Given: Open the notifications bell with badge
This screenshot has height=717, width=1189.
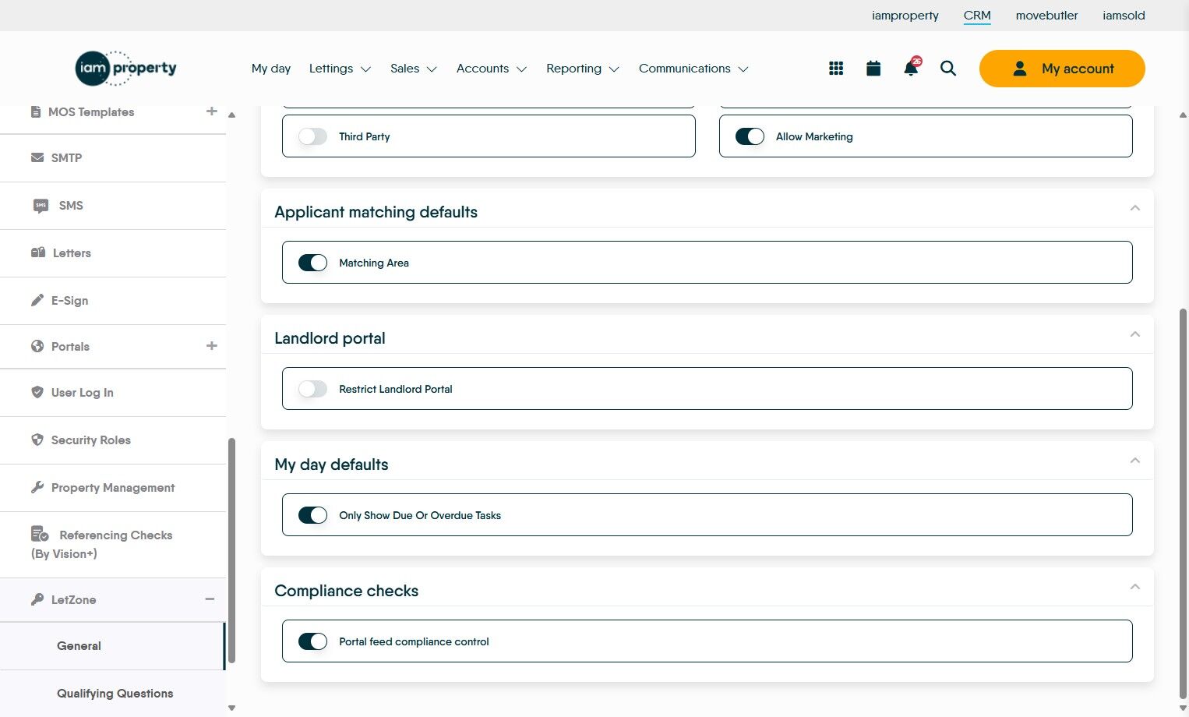Looking at the screenshot, I should pos(910,69).
